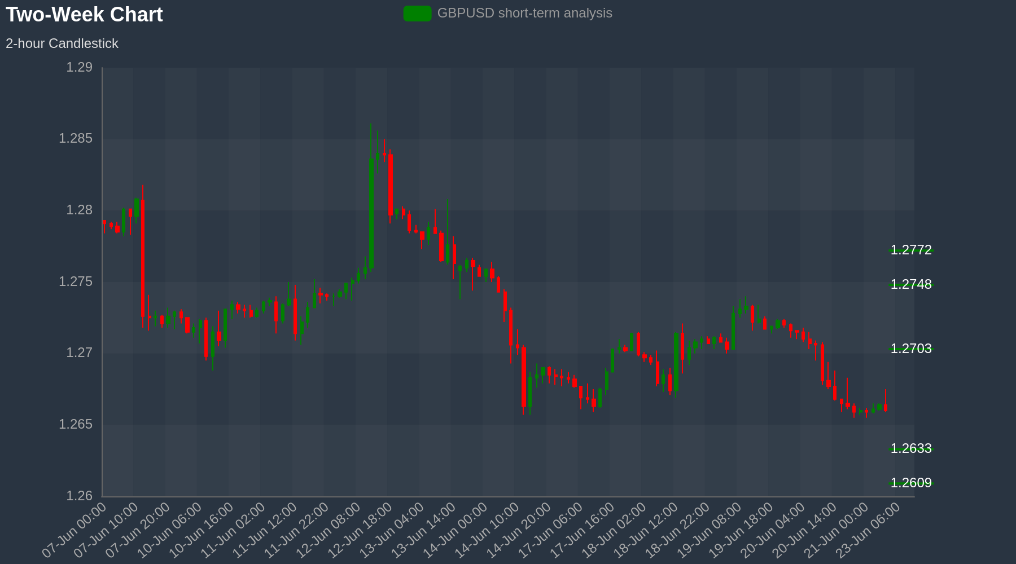Image resolution: width=1016 pixels, height=564 pixels.
Task: Click the 1.285 y-axis label
Action: pyautogui.click(x=76, y=139)
